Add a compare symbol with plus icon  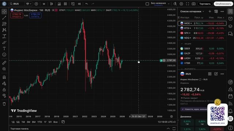pos(36,4)
